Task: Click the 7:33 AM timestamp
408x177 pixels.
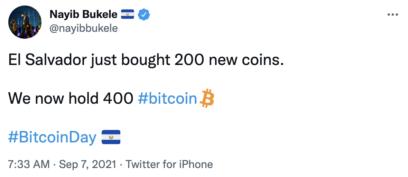Action: (29, 164)
